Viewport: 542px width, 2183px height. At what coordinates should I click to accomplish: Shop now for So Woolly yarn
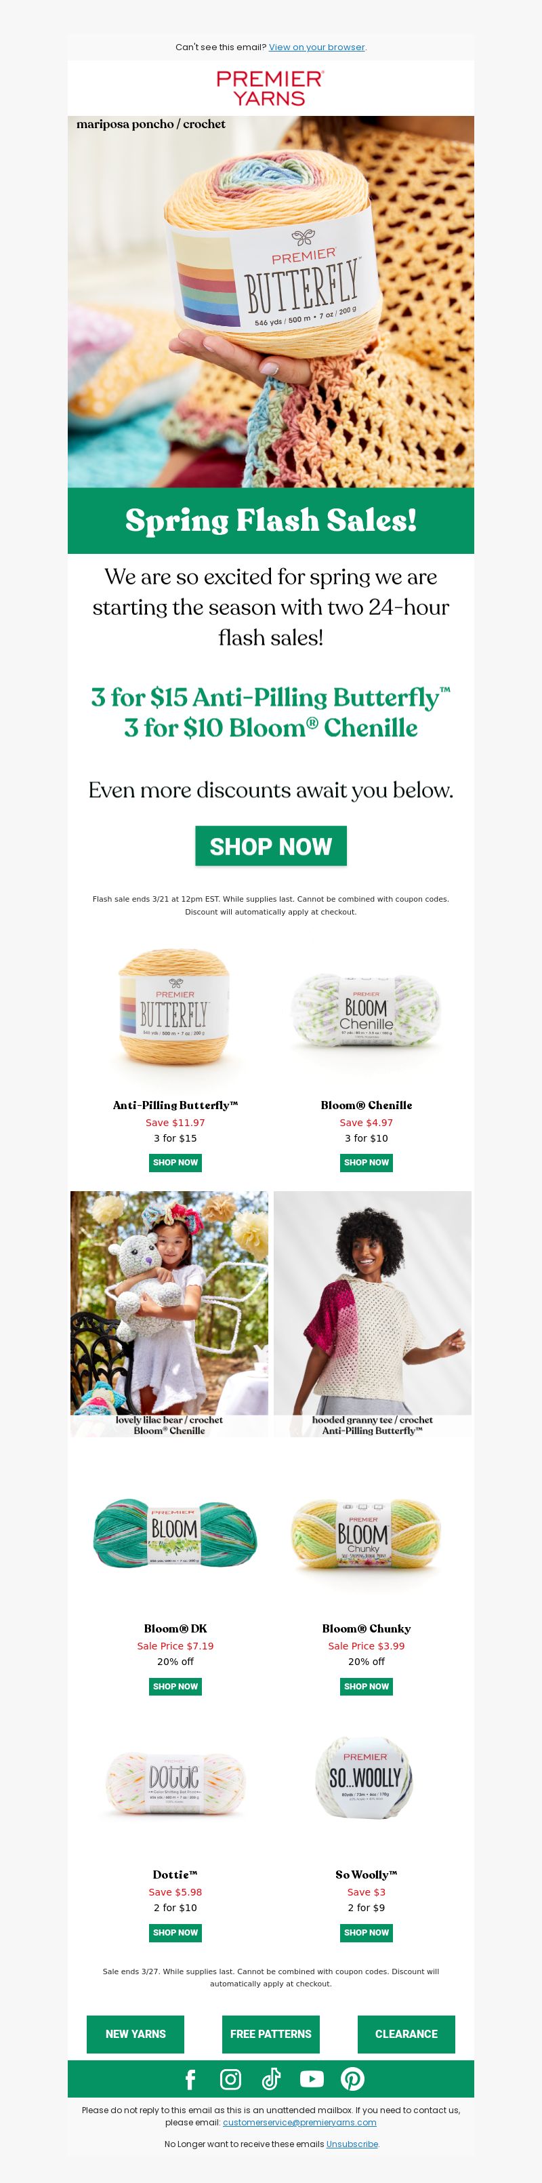[367, 1932]
